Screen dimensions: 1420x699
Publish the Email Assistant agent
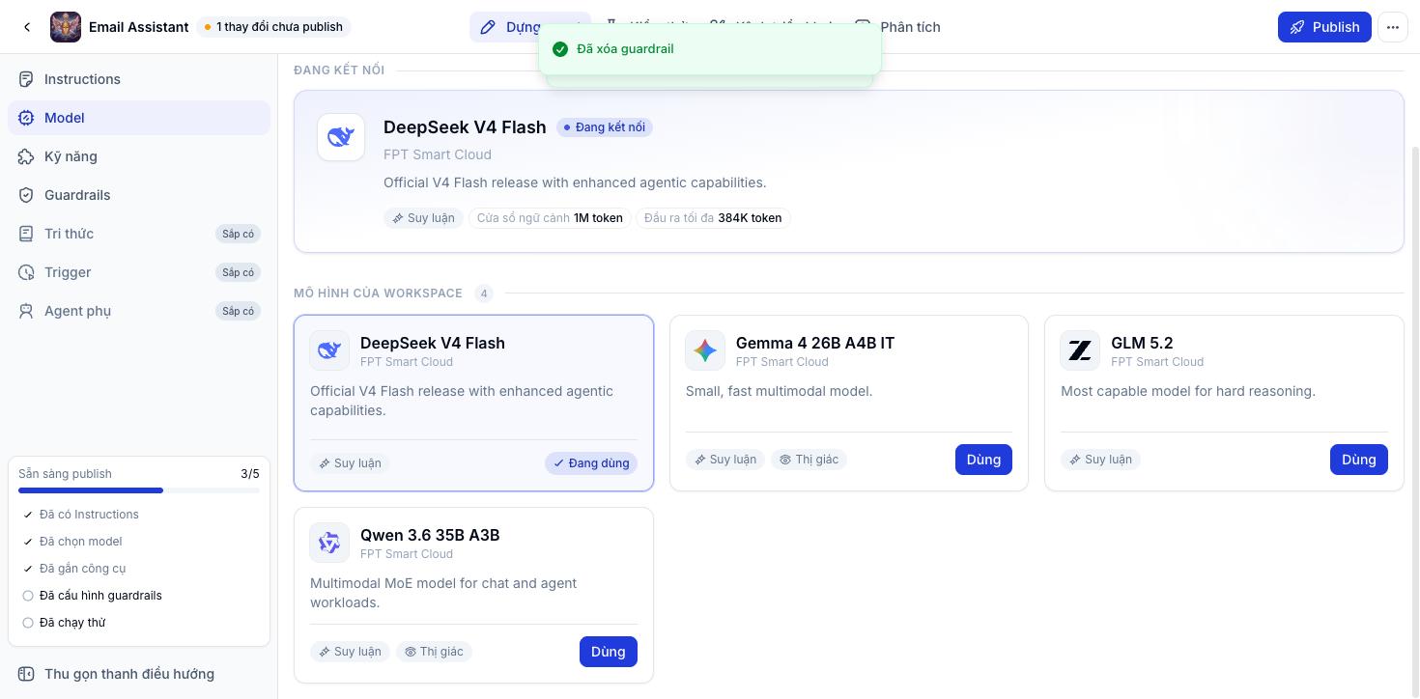pyautogui.click(x=1324, y=27)
